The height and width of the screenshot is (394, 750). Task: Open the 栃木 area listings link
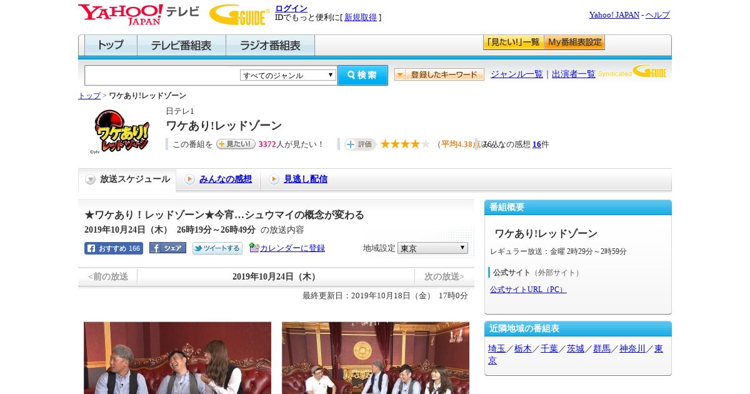[523, 348]
